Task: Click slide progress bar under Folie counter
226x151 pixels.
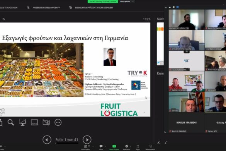Action: [67, 143]
